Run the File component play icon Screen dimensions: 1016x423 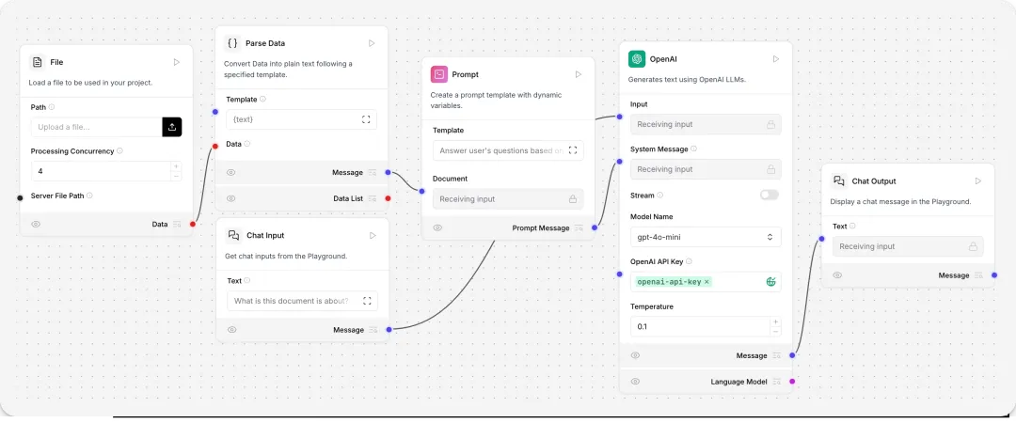click(x=176, y=62)
